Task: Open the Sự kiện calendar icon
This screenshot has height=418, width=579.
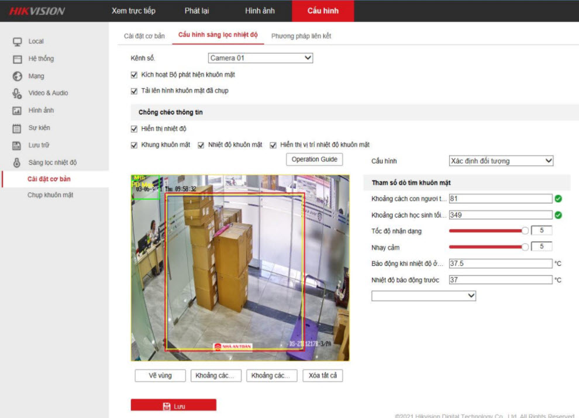Action: [18, 128]
